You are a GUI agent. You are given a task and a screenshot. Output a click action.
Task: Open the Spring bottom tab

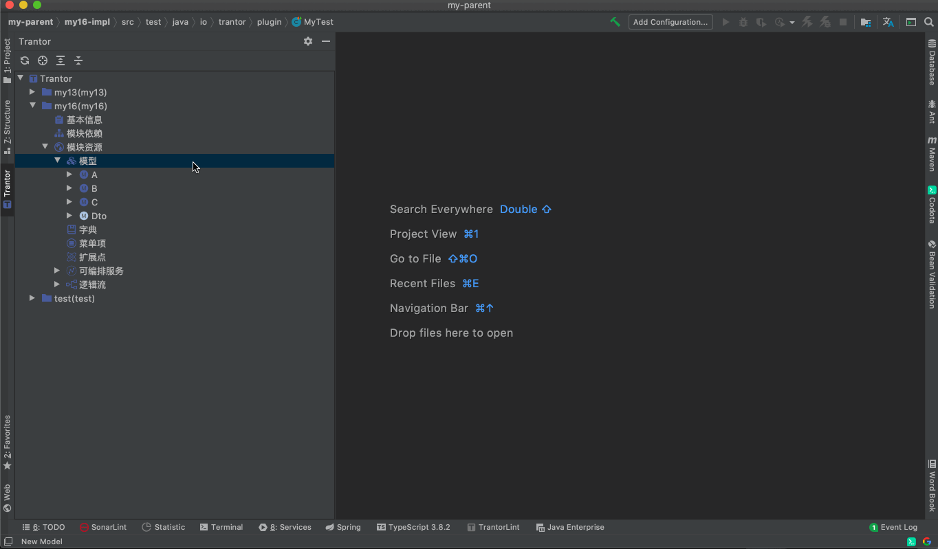click(343, 527)
